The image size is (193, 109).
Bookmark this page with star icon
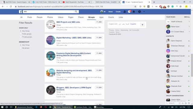pos(135,7)
